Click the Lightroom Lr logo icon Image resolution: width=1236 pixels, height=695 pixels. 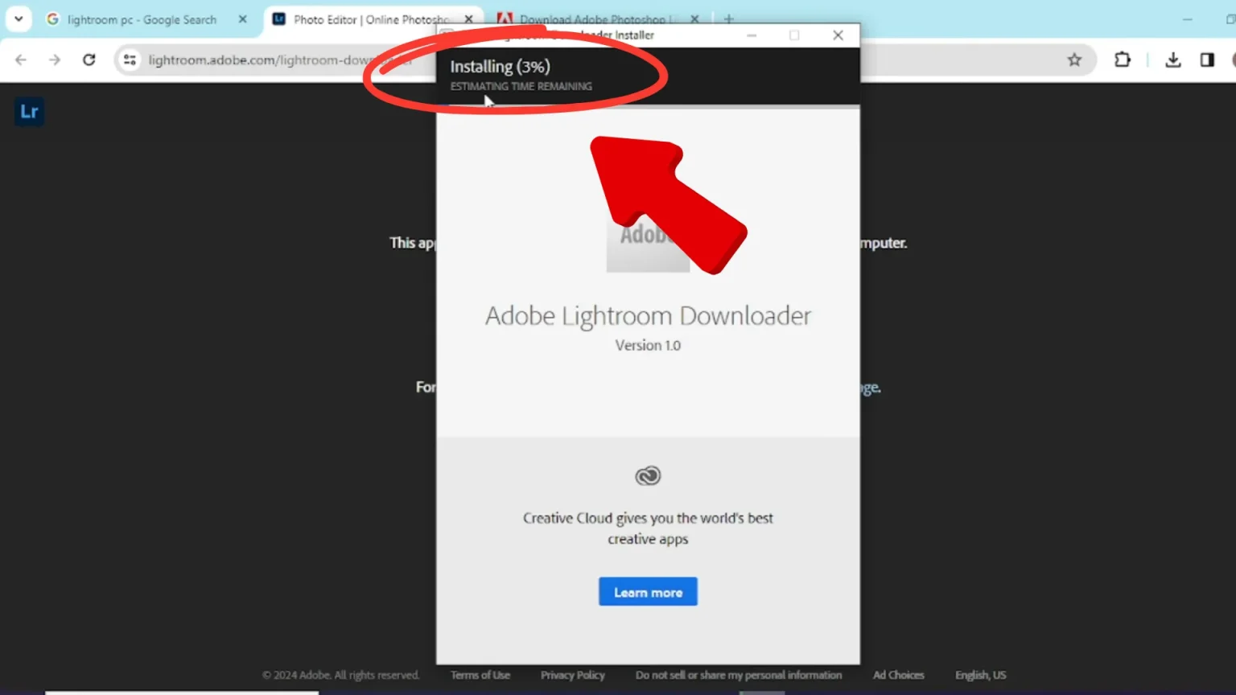coord(29,112)
